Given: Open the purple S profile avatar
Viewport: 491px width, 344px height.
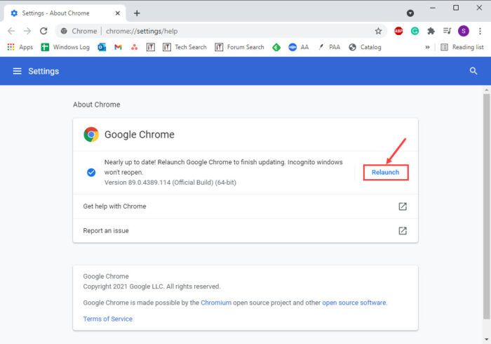Looking at the screenshot, I should tap(464, 31).
